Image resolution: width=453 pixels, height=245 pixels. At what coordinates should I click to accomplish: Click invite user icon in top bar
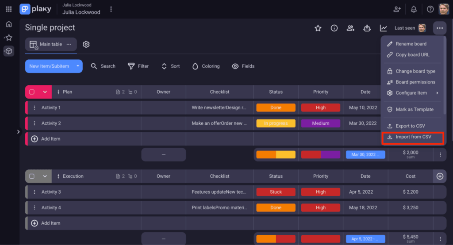pos(397,9)
